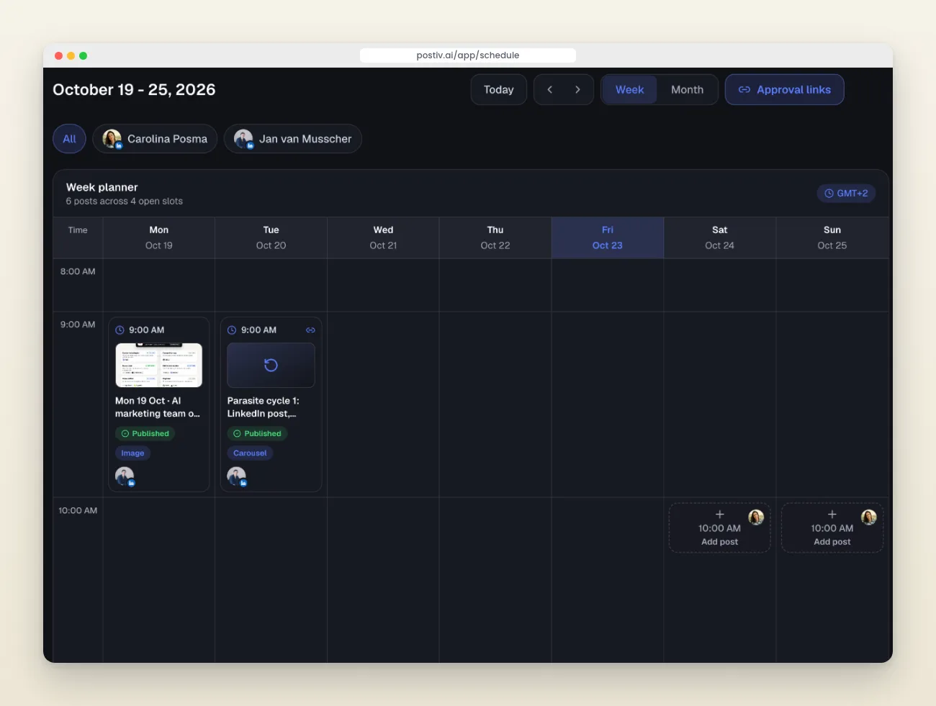Filter posts by Carolina Posma
The height and width of the screenshot is (706, 936).
(x=155, y=139)
